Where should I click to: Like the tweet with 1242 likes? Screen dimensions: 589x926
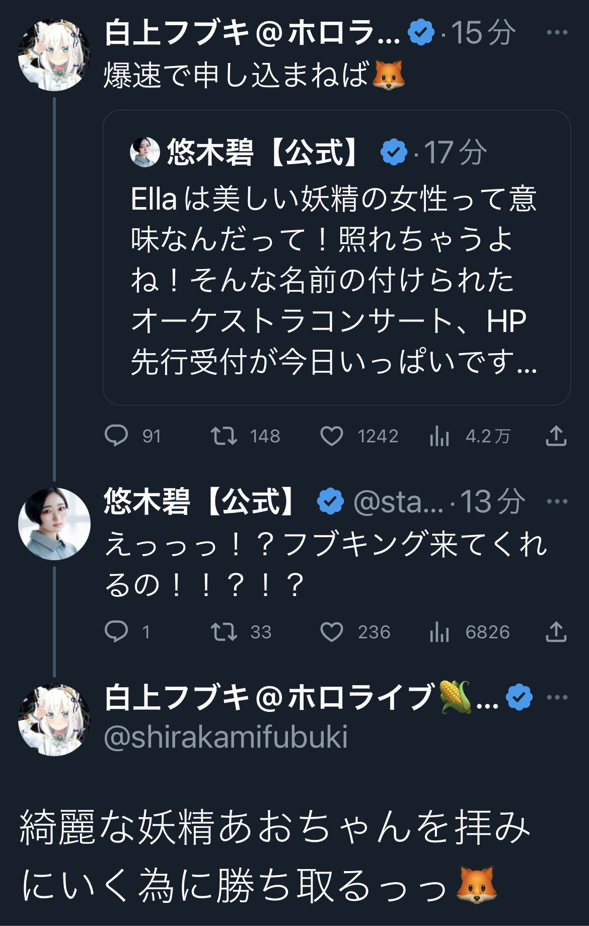tap(332, 436)
